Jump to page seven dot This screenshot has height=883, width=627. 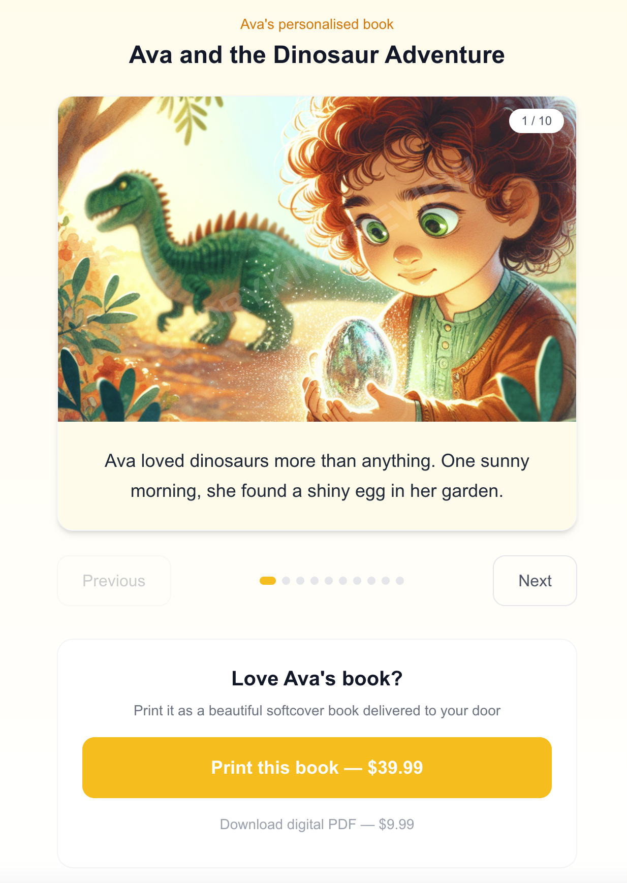(x=357, y=581)
